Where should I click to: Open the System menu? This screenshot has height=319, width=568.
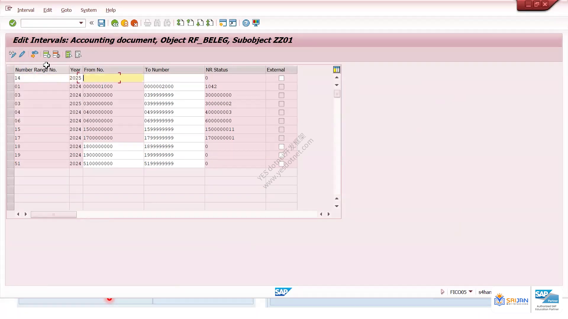[x=88, y=10]
